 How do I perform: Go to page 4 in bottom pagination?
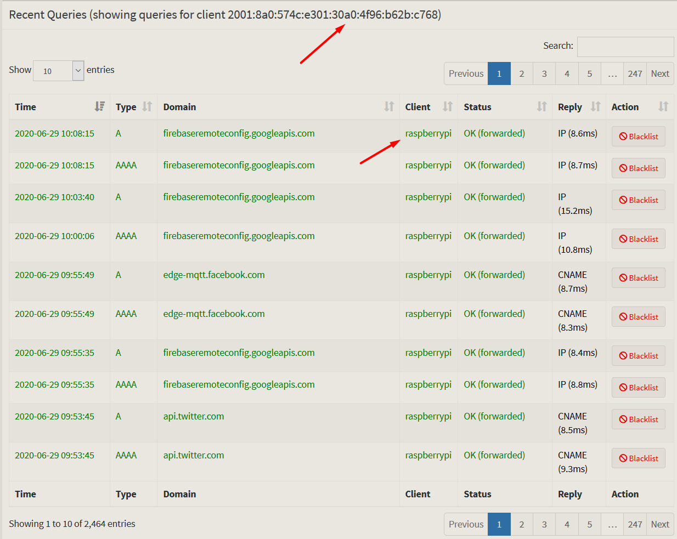[x=567, y=524]
